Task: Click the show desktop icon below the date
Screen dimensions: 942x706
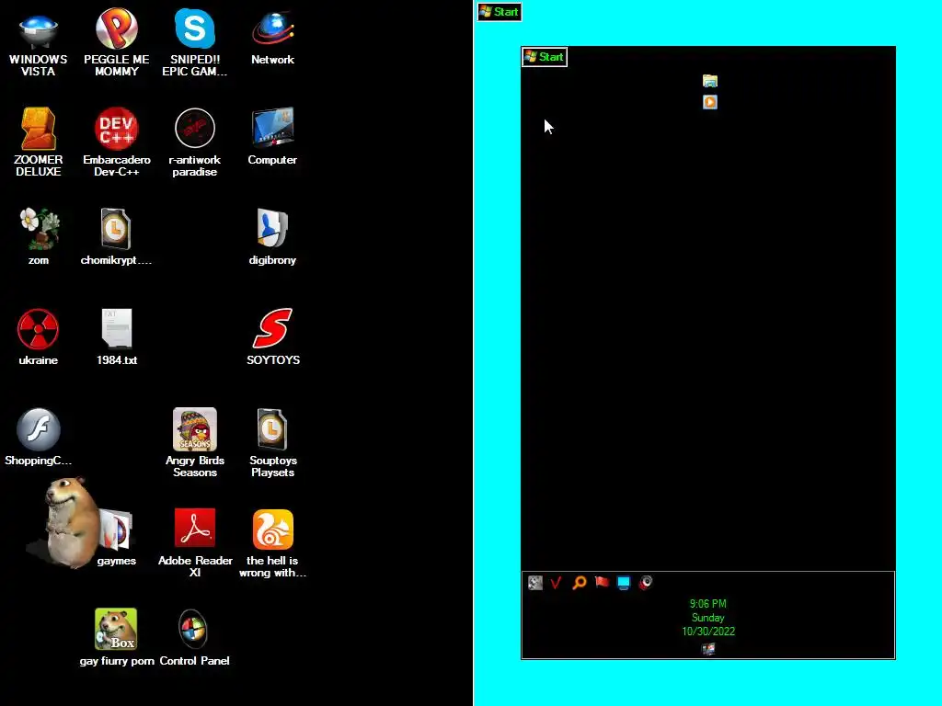Action: tap(708, 648)
